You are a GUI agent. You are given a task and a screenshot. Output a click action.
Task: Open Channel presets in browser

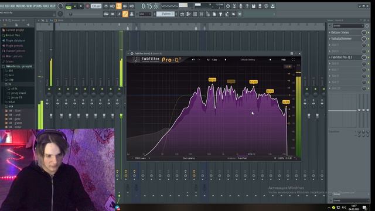point(15,51)
